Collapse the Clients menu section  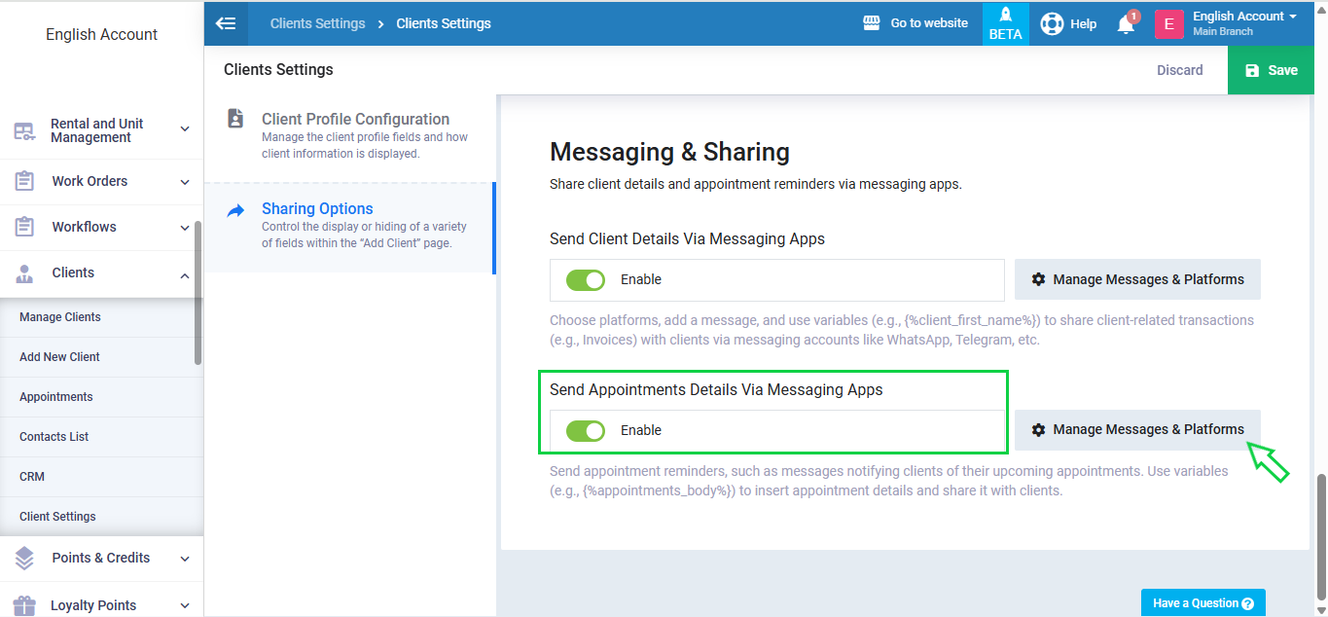pyautogui.click(x=185, y=273)
